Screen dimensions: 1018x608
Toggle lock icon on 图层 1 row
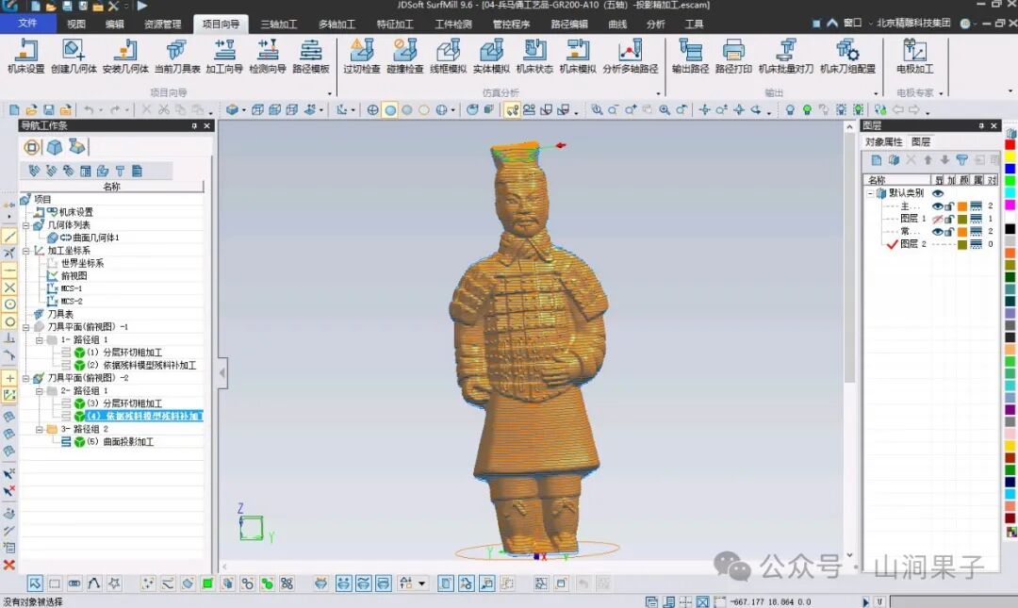pos(949,219)
